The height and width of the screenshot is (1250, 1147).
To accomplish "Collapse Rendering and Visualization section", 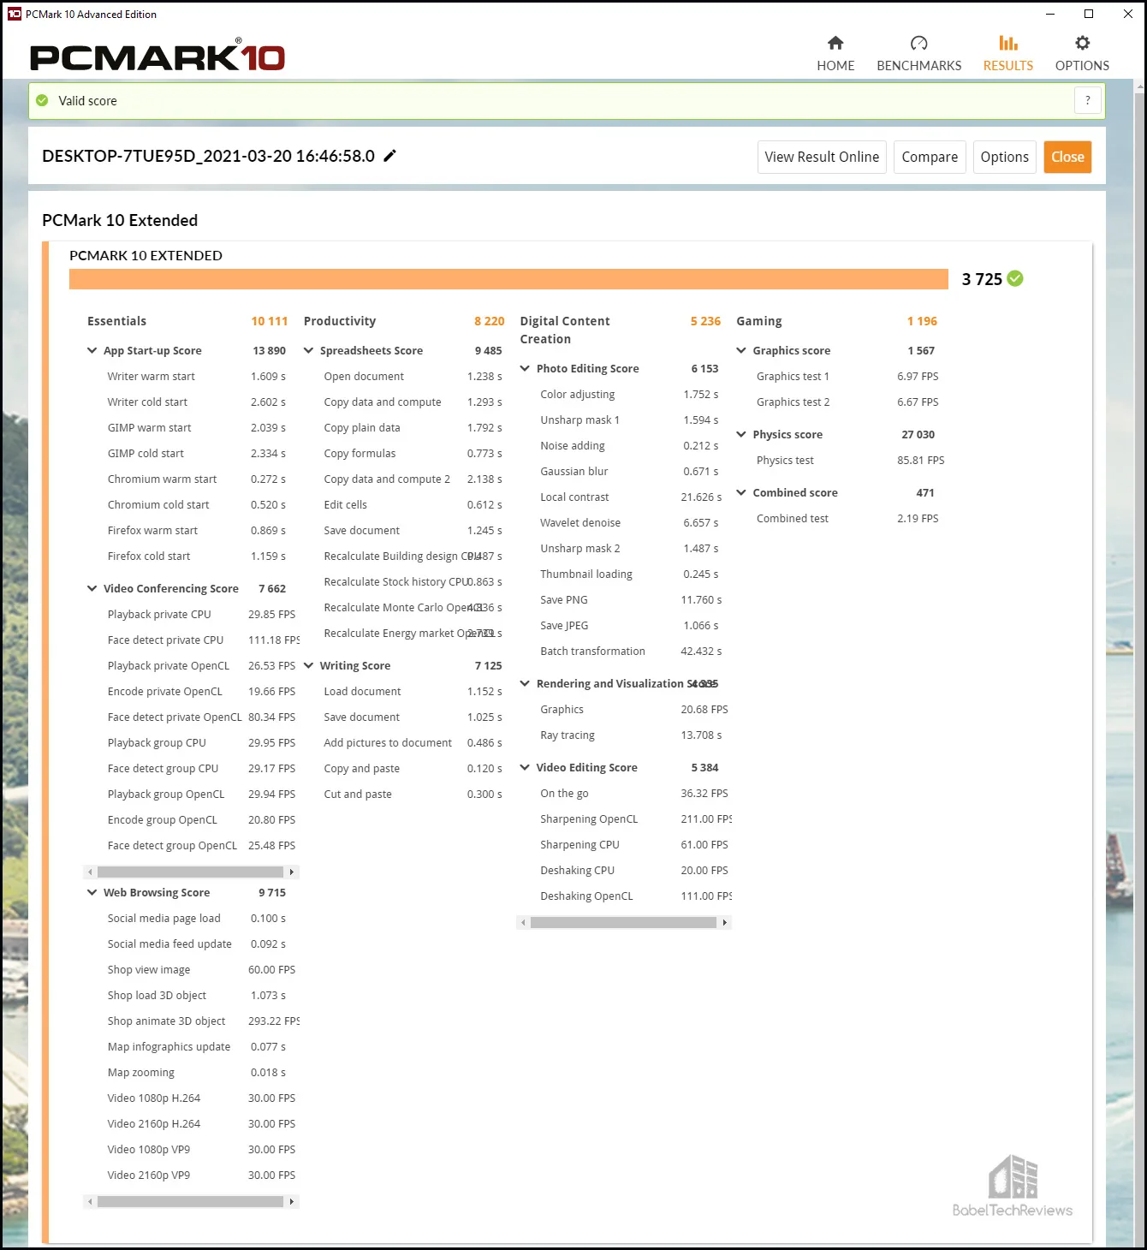I will (525, 683).
